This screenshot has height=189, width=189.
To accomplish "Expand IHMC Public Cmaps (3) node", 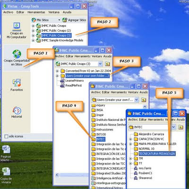I will 33,35.
